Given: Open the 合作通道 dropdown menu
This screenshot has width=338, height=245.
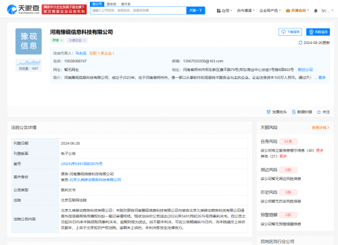Looking at the screenshot, I should (245, 11).
